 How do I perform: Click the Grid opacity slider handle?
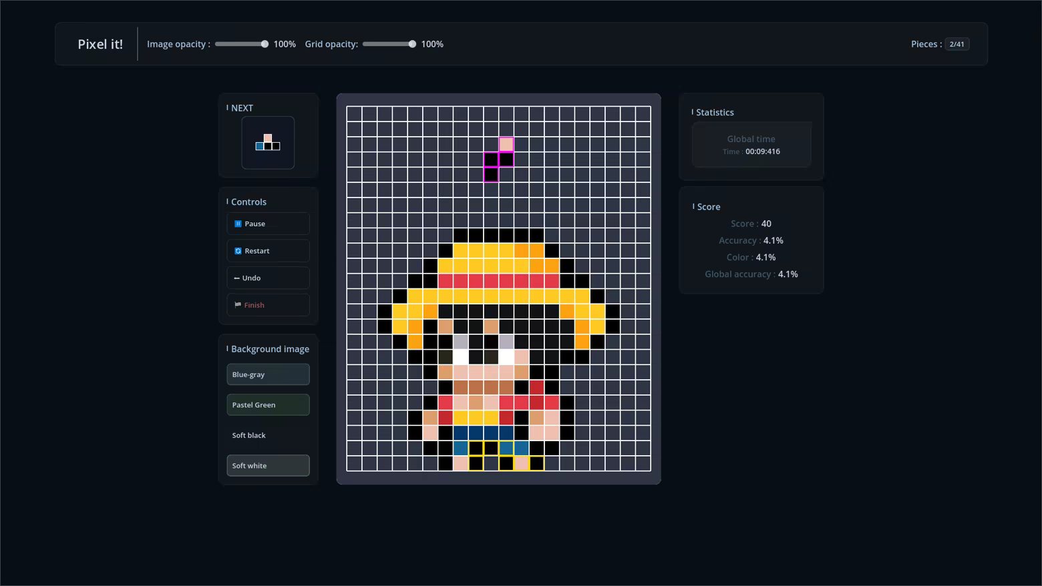tap(412, 44)
